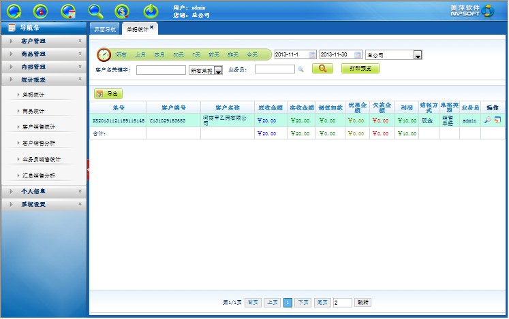509x319 pixels.
Task: Open the 总公司 store dropdown
Action: pyautogui.click(x=418, y=55)
